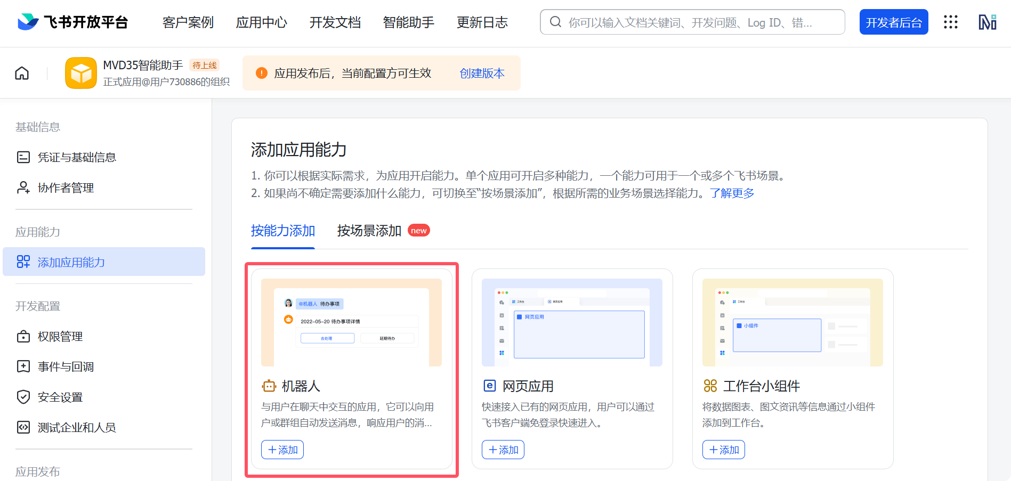Click the widget icon beside 工作台小组件
The height and width of the screenshot is (481, 1011).
710,386
